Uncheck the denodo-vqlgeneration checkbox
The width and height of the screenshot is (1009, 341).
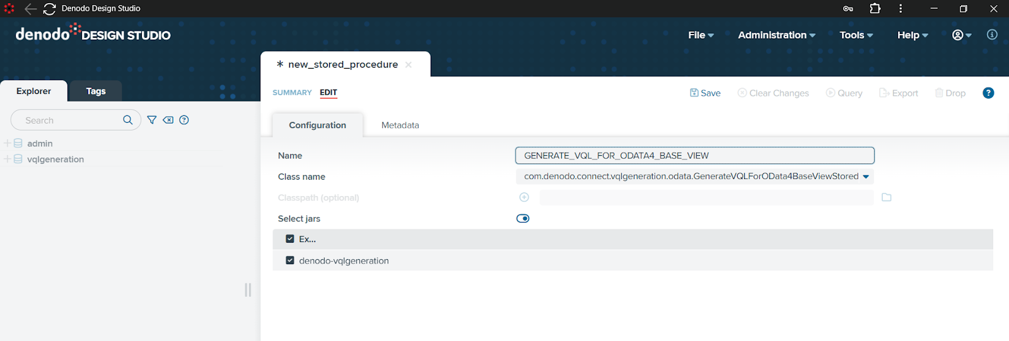pyautogui.click(x=290, y=260)
